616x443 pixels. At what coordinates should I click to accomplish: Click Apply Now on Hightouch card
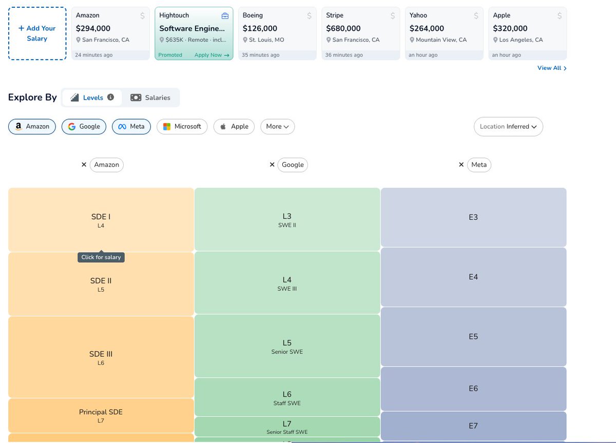pos(211,55)
